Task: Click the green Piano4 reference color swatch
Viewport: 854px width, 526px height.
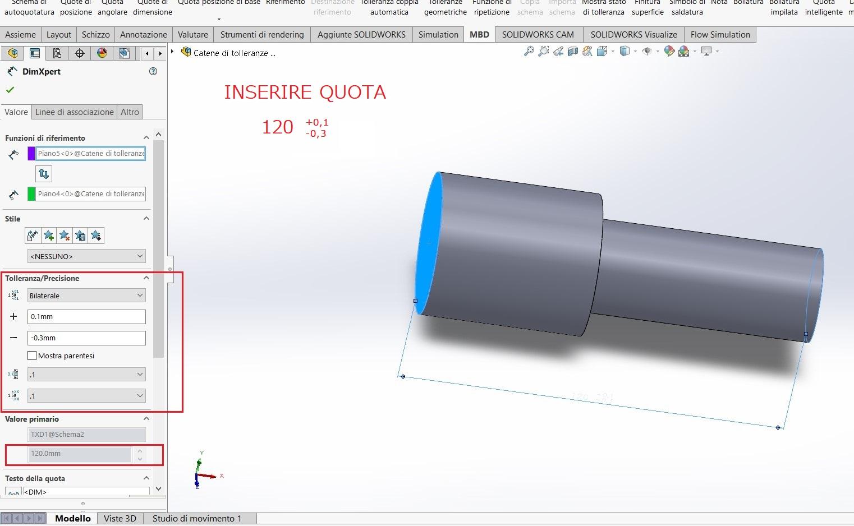Action: [31, 194]
